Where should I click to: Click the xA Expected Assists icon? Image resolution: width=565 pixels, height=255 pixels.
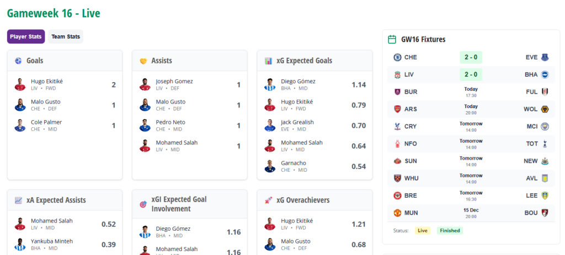(18, 200)
